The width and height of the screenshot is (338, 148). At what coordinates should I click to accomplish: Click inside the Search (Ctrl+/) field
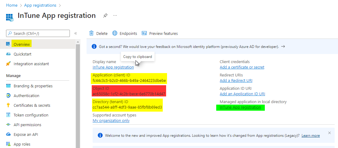click(x=38, y=33)
